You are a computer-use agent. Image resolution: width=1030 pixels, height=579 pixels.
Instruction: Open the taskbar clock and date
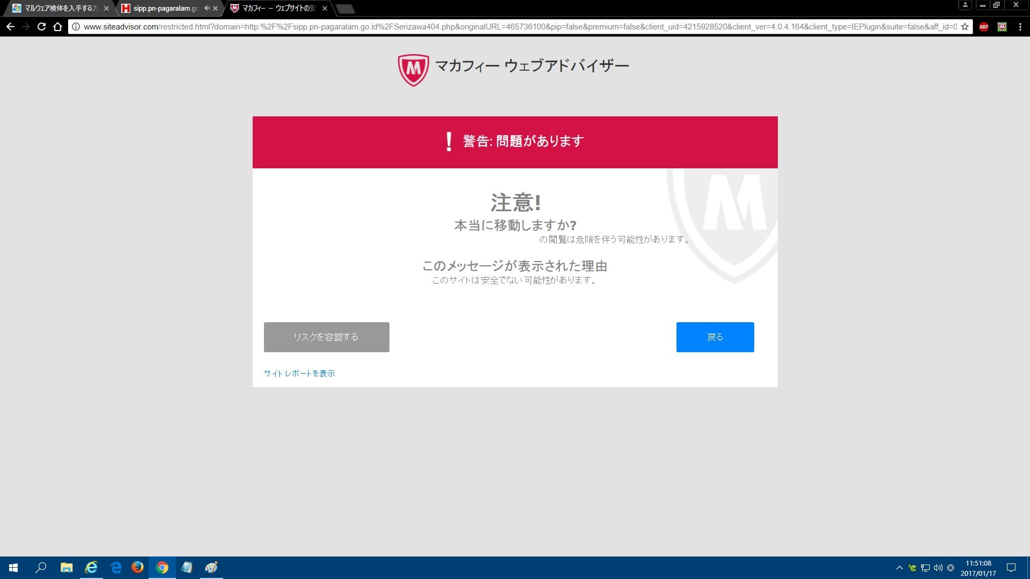[x=979, y=568]
